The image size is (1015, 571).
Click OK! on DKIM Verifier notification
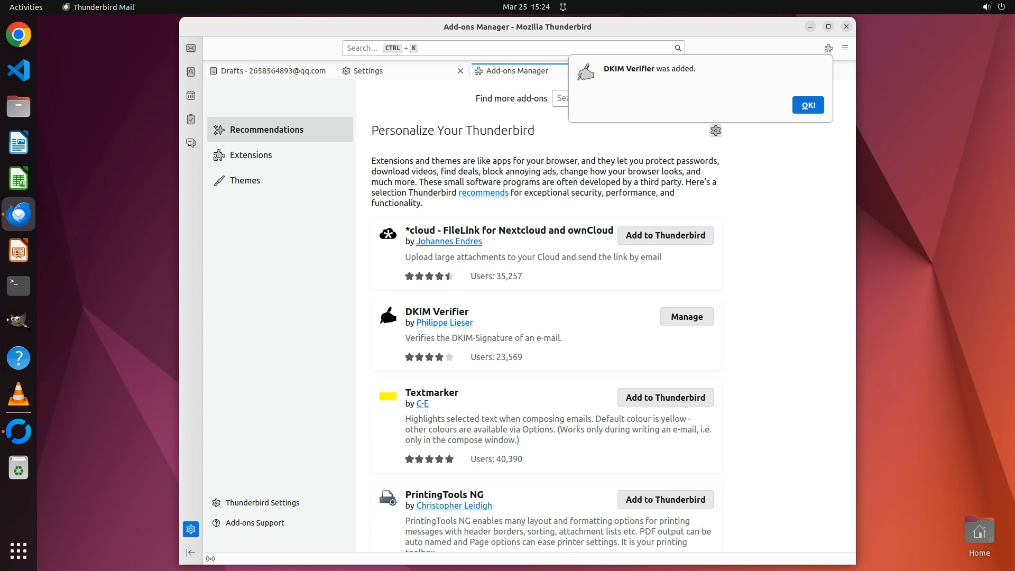[x=808, y=105]
